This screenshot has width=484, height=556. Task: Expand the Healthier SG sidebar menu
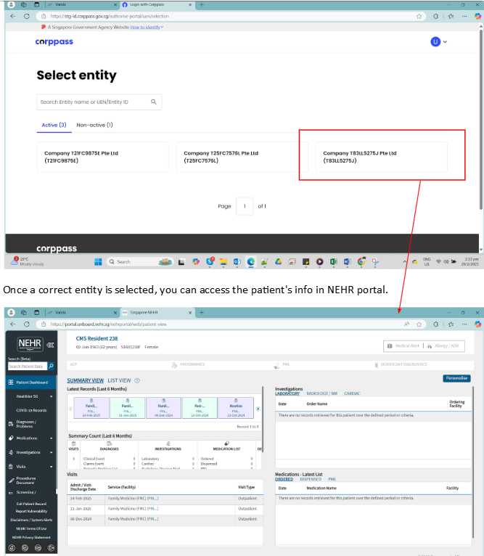(x=31, y=396)
